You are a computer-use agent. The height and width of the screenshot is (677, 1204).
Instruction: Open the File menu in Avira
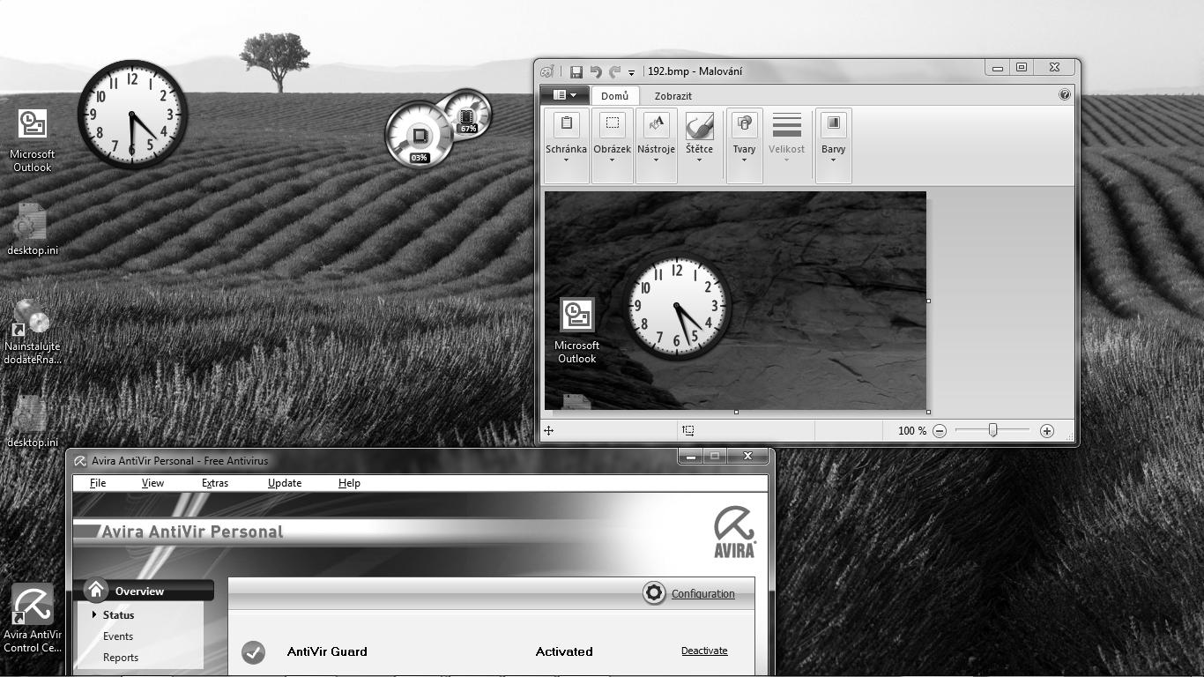coord(98,483)
